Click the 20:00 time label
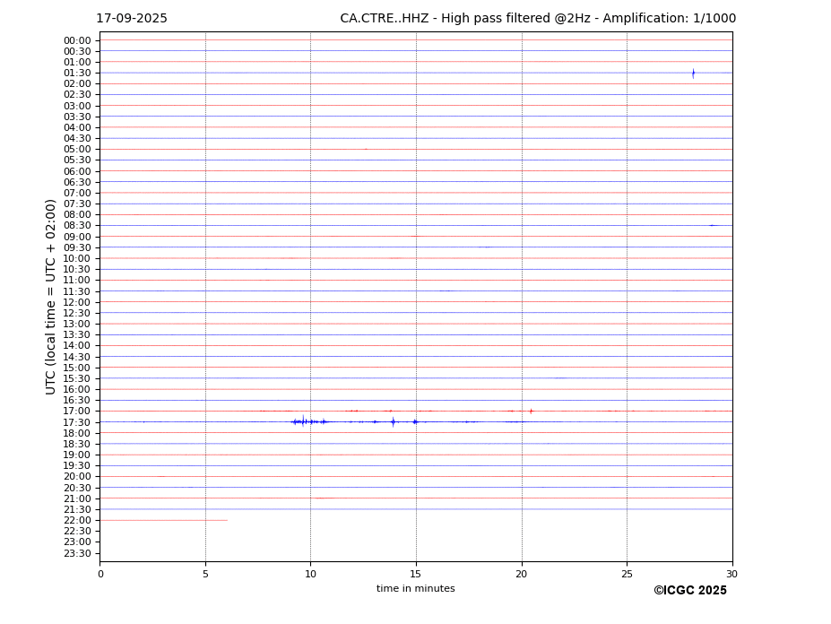Image resolution: width=831 pixels, height=624 pixels. point(77,477)
